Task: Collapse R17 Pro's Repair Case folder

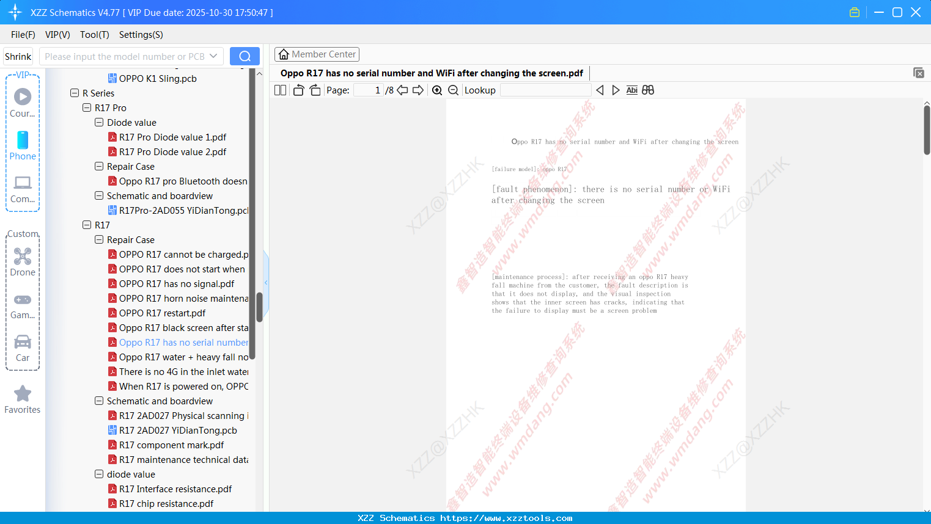Action: [99, 167]
